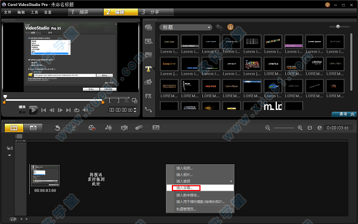358x224 pixels.
Task: Click the show all tracks list icon
Action: (19, 136)
